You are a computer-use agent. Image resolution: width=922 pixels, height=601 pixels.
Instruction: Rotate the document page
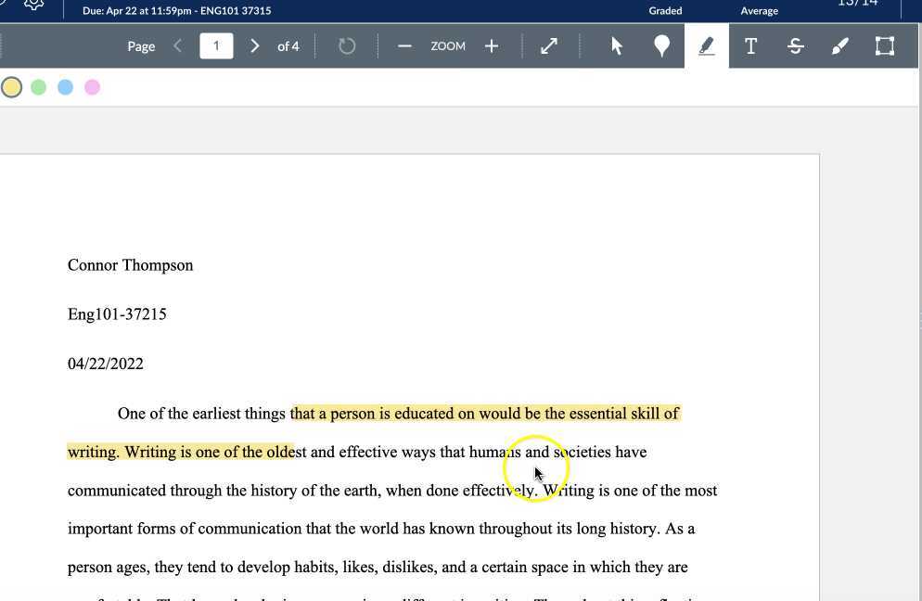point(347,45)
